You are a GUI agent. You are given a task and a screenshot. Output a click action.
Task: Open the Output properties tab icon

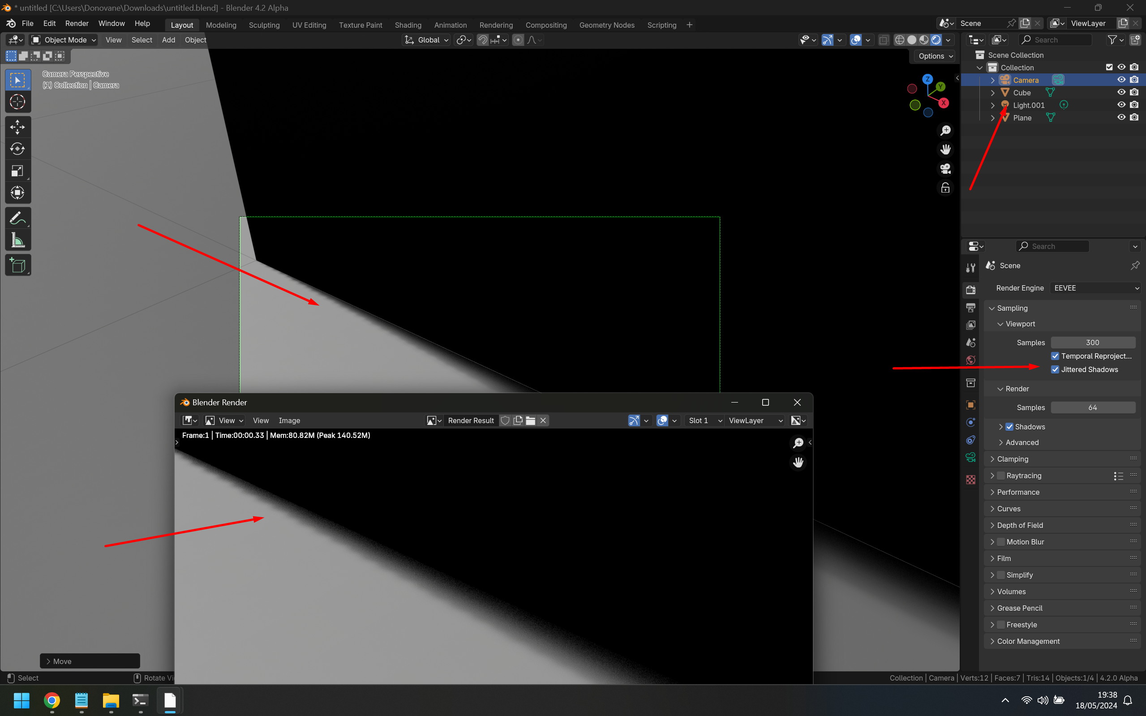coord(970,308)
